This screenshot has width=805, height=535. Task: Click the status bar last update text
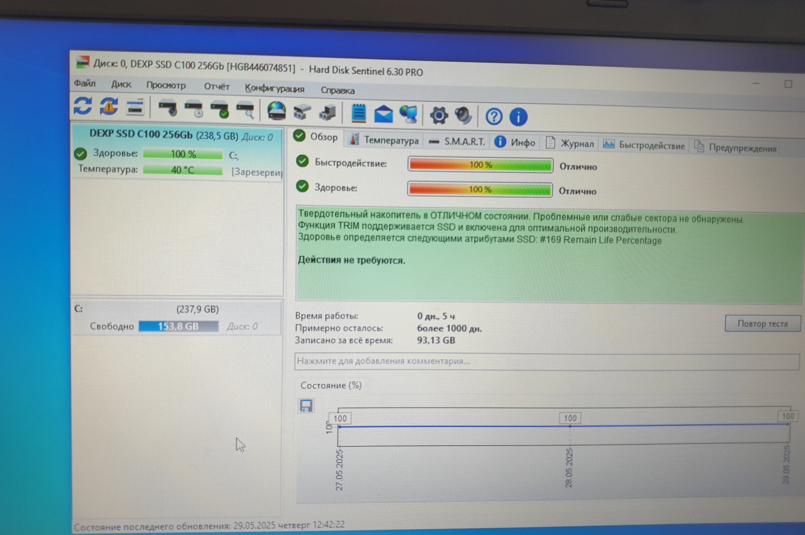click(209, 526)
